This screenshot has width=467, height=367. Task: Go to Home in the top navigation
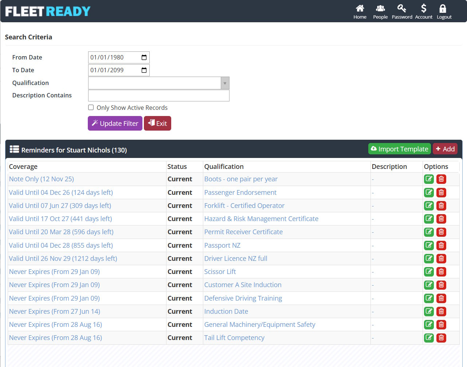coord(360,12)
